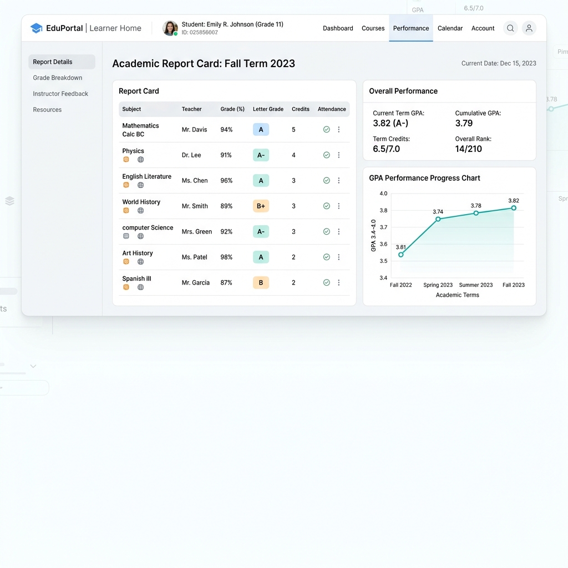The image size is (568, 568).
Task: Sort by the Grade (%) column header
Action: click(232, 109)
